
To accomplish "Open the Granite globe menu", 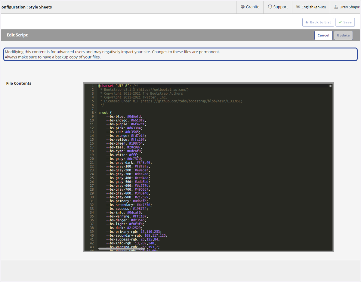I will [x=250, y=7].
